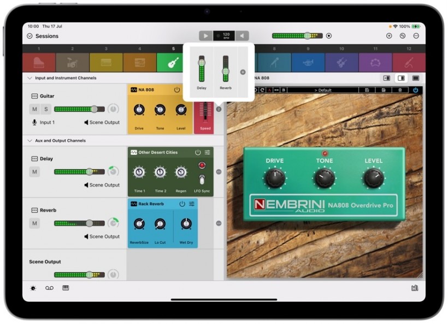Image resolution: width=448 pixels, height=324 pixels.
Task: Solo the Guitar channel
Action: point(46,109)
